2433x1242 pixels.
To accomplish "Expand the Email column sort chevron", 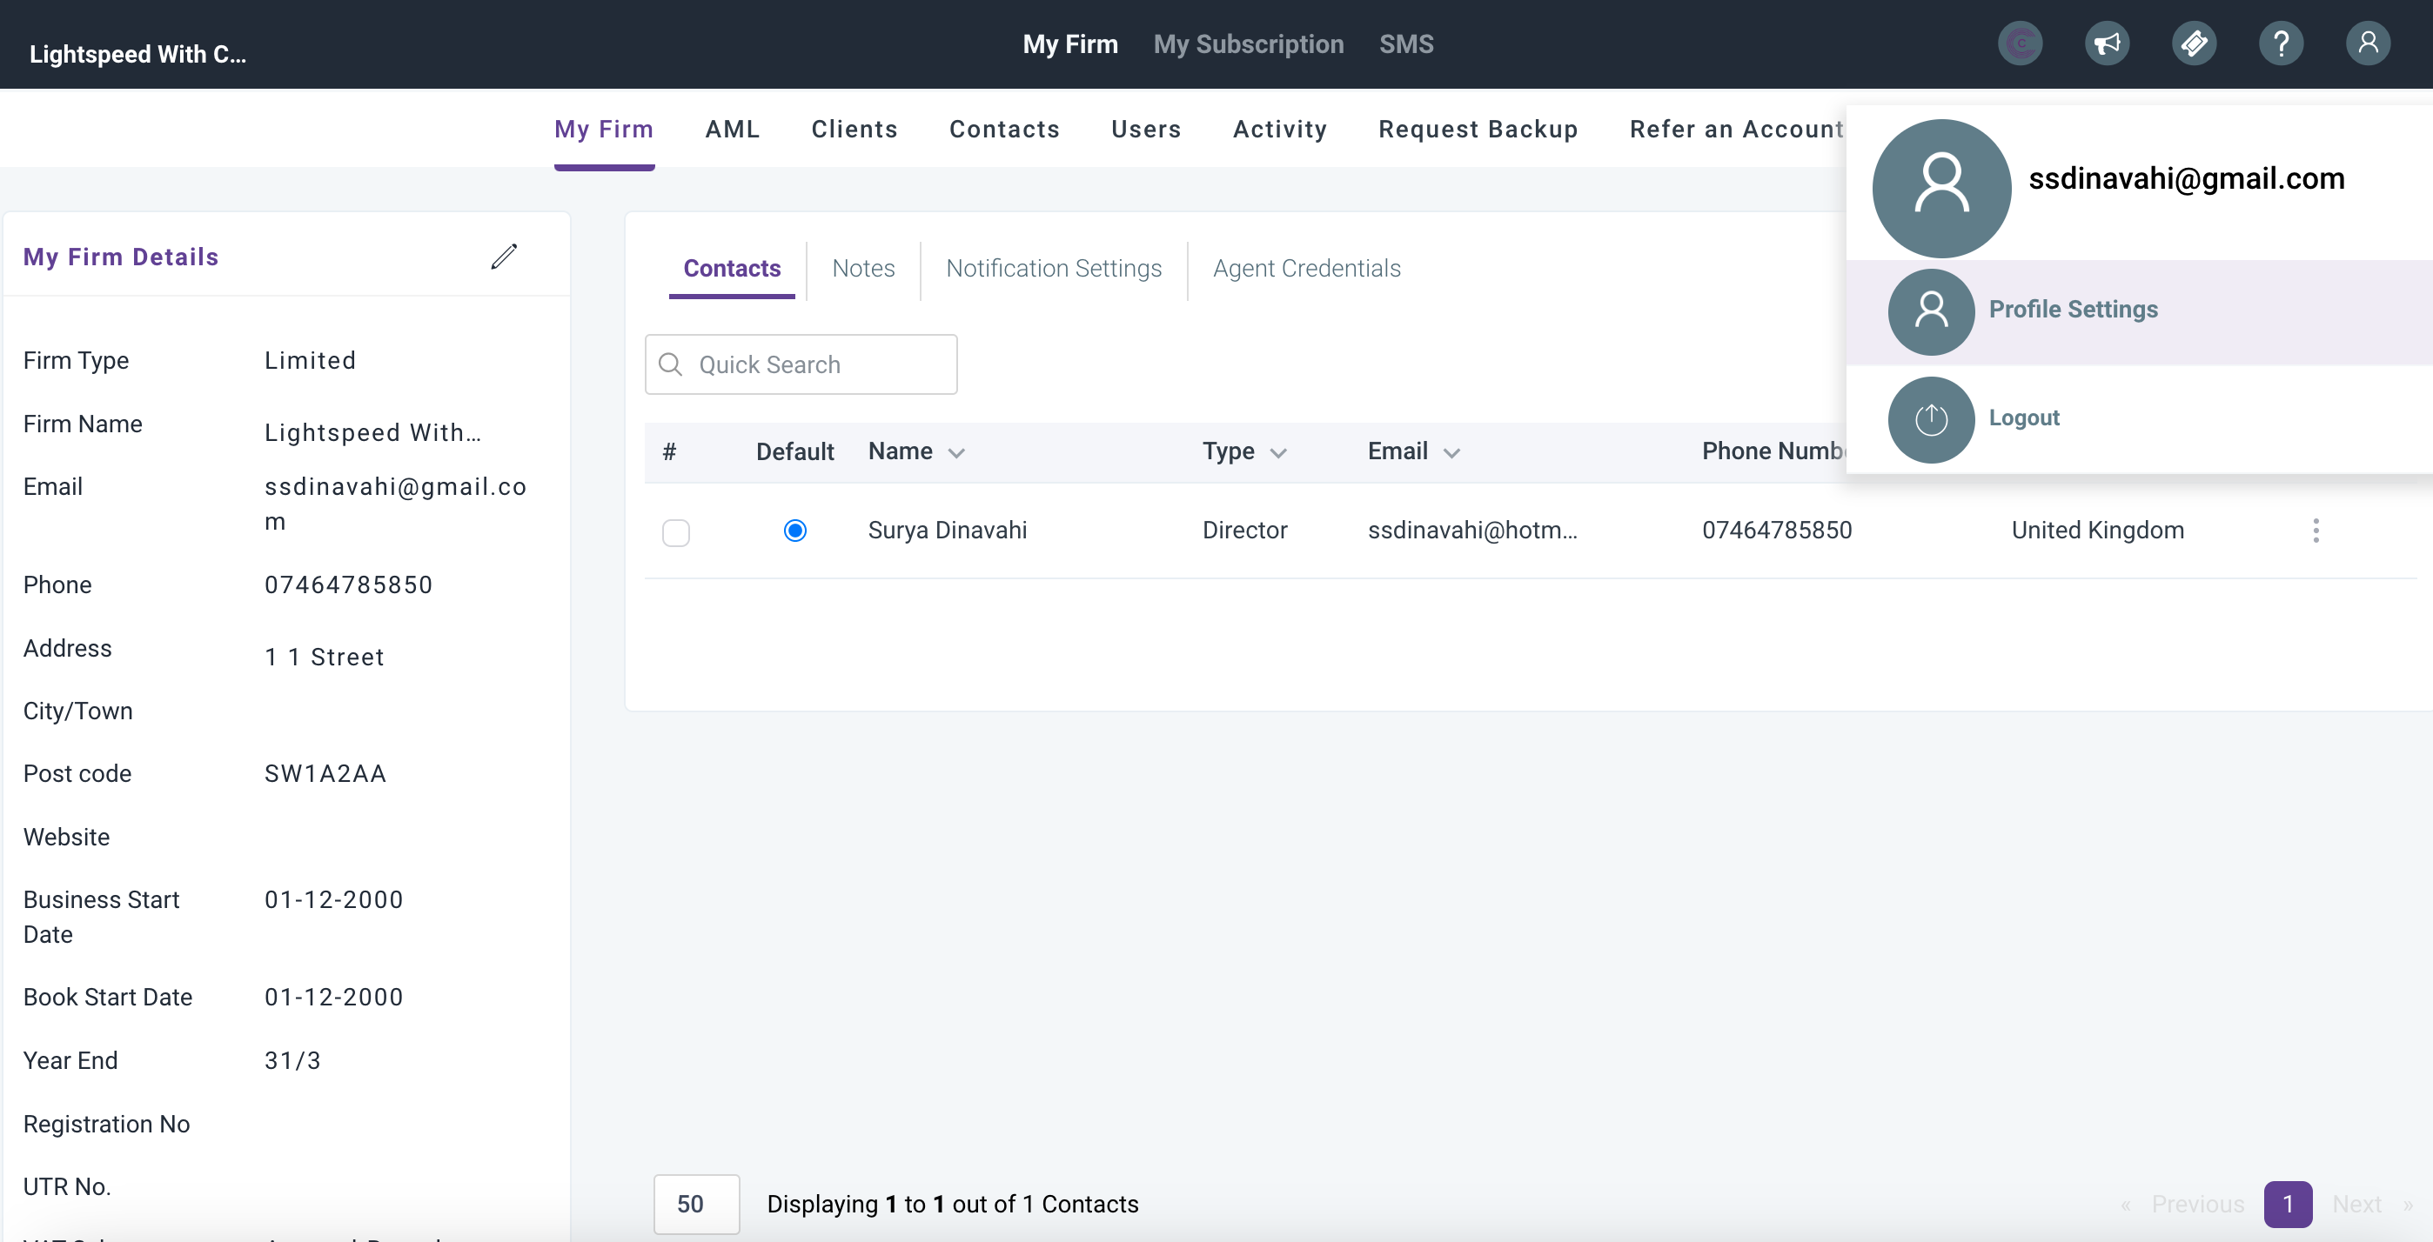I will coord(1451,453).
